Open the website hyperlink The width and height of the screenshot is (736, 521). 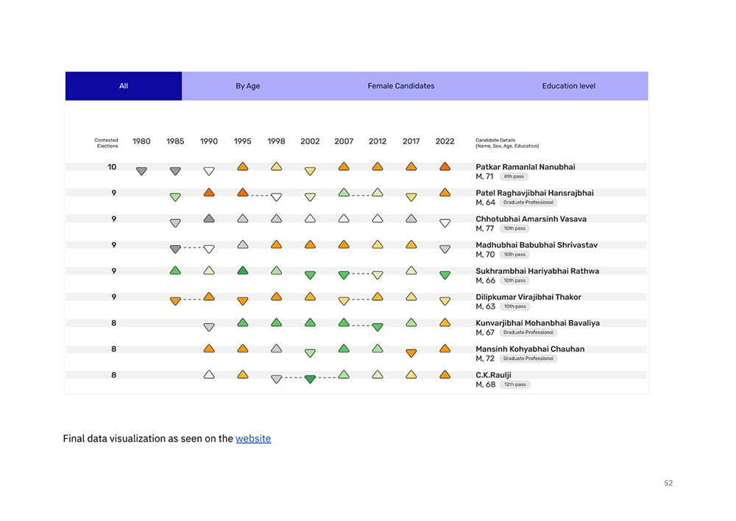tap(253, 439)
